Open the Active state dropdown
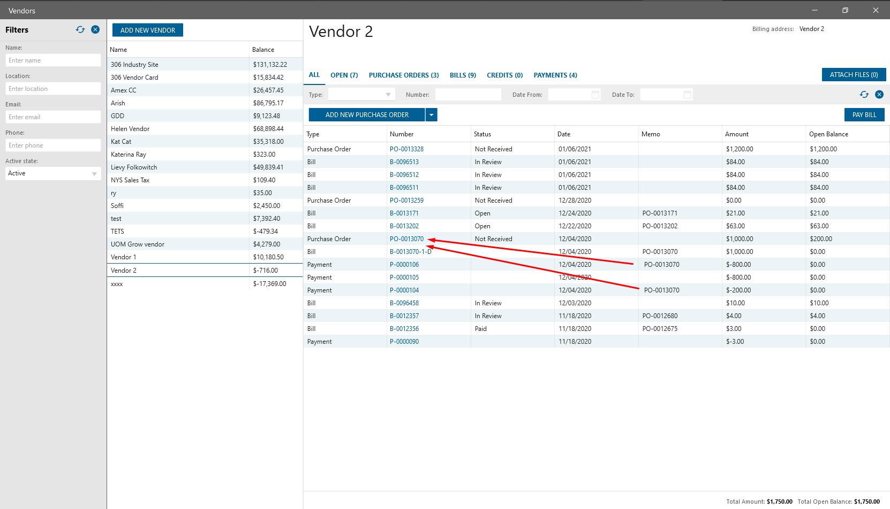The image size is (890, 509). pos(53,173)
